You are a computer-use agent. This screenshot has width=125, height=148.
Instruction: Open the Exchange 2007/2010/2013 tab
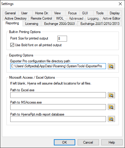pyautogui.click(x=100, y=24)
